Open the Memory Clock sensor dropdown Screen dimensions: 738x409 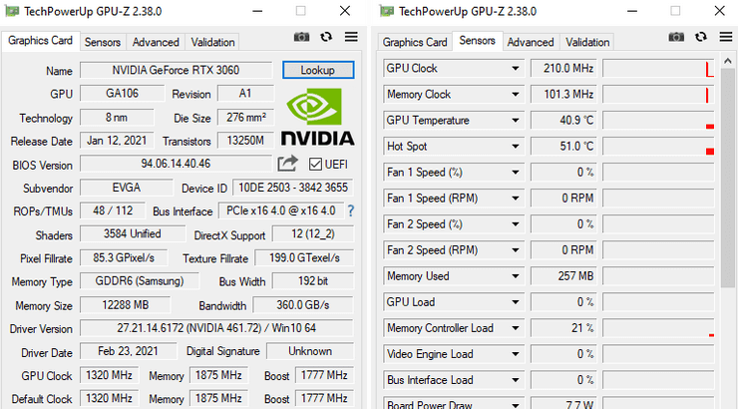[516, 95]
